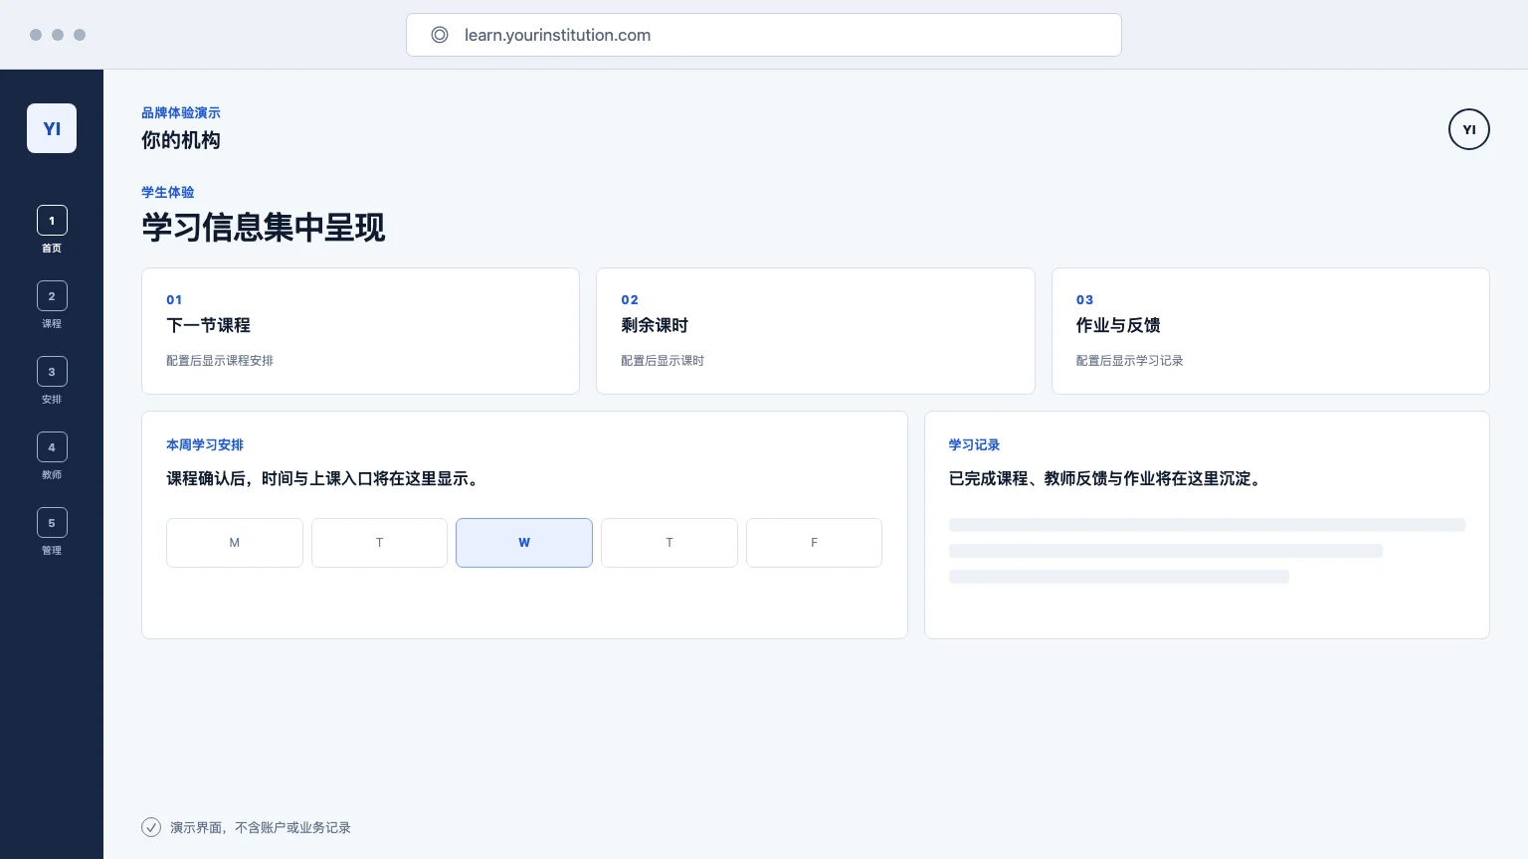
Task: Choose the first T day after M
Action: (379, 543)
